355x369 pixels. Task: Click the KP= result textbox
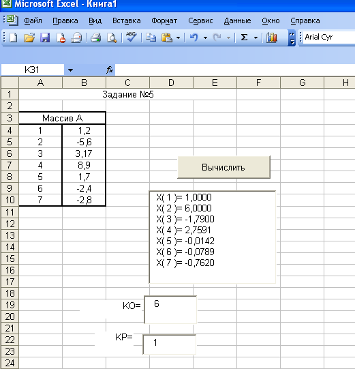pyautogui.click(x=169, y=344)
